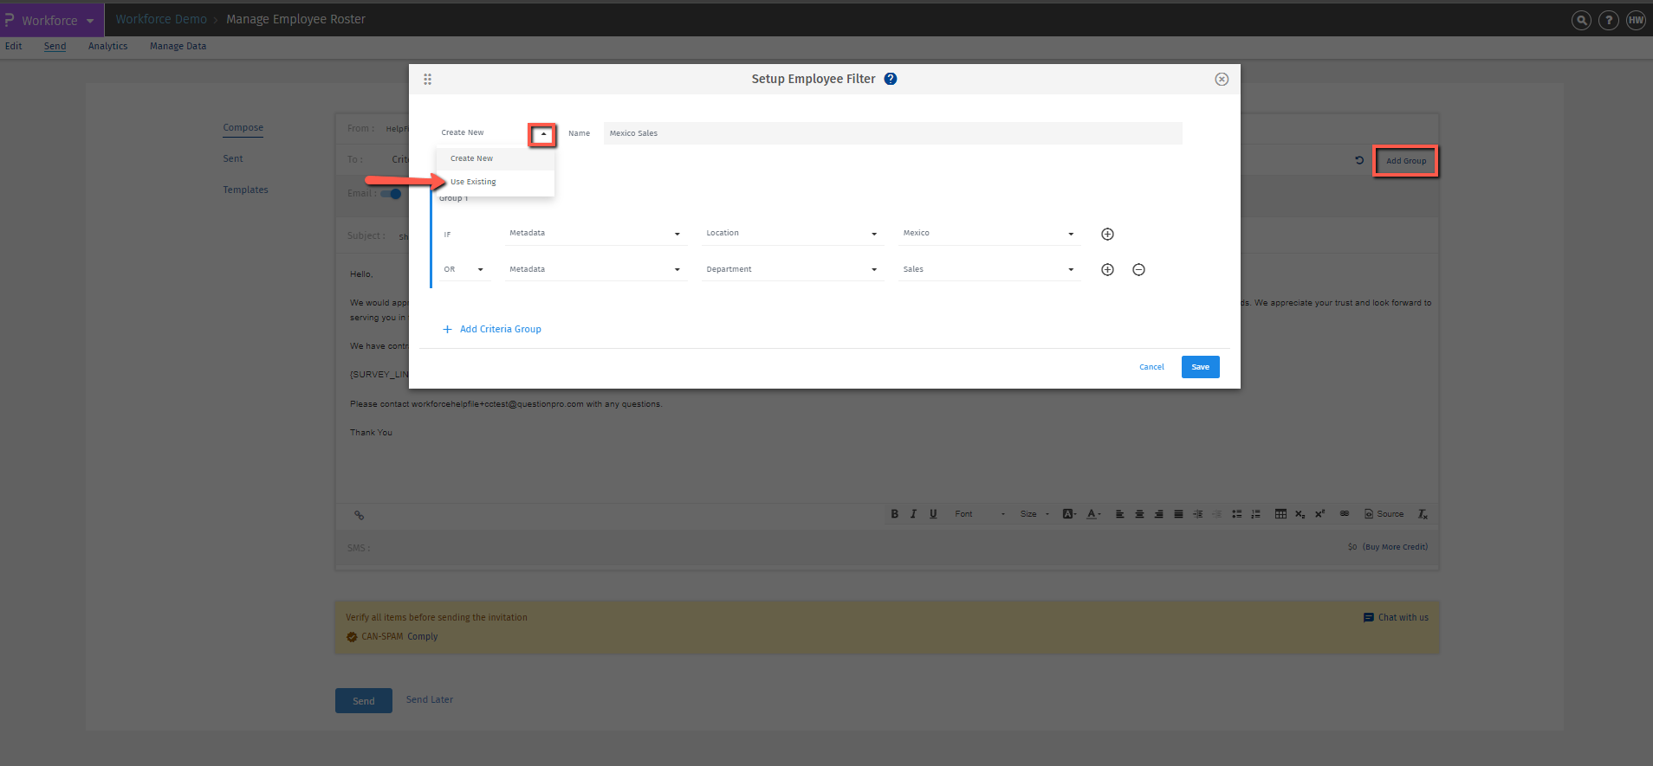The height and width of the screenshot is (766, 1653).
Task: Apply subscript formatting
Action: click(x=1300, y=514)
